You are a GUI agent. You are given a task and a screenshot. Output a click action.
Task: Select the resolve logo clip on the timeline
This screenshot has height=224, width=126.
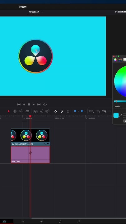[30, 137]
